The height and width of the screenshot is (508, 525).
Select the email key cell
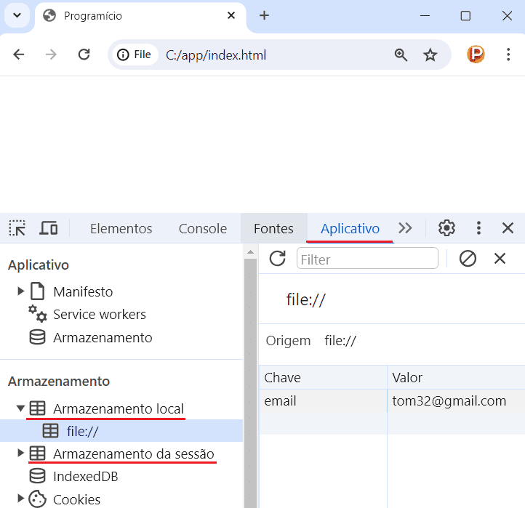coord(323,401)
